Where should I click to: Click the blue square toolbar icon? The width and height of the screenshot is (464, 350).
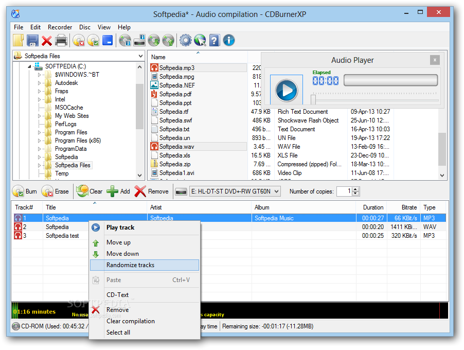click(x=108, y=40)
